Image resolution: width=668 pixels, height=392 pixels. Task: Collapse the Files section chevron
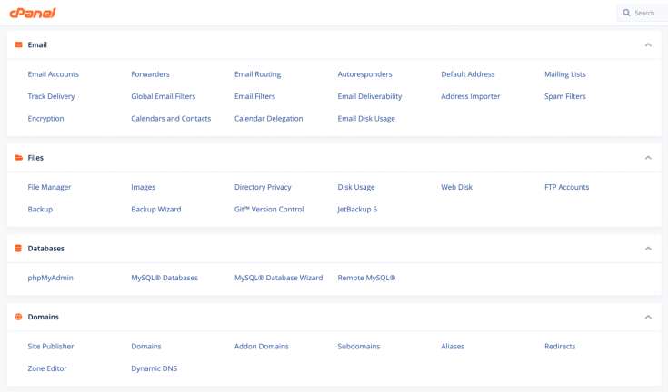tap(648, 158)
